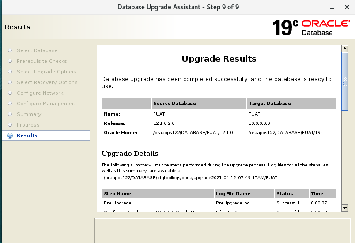Click the Source Database column header
The width and height of the screenshot is (355, 243).
[199, 104]
